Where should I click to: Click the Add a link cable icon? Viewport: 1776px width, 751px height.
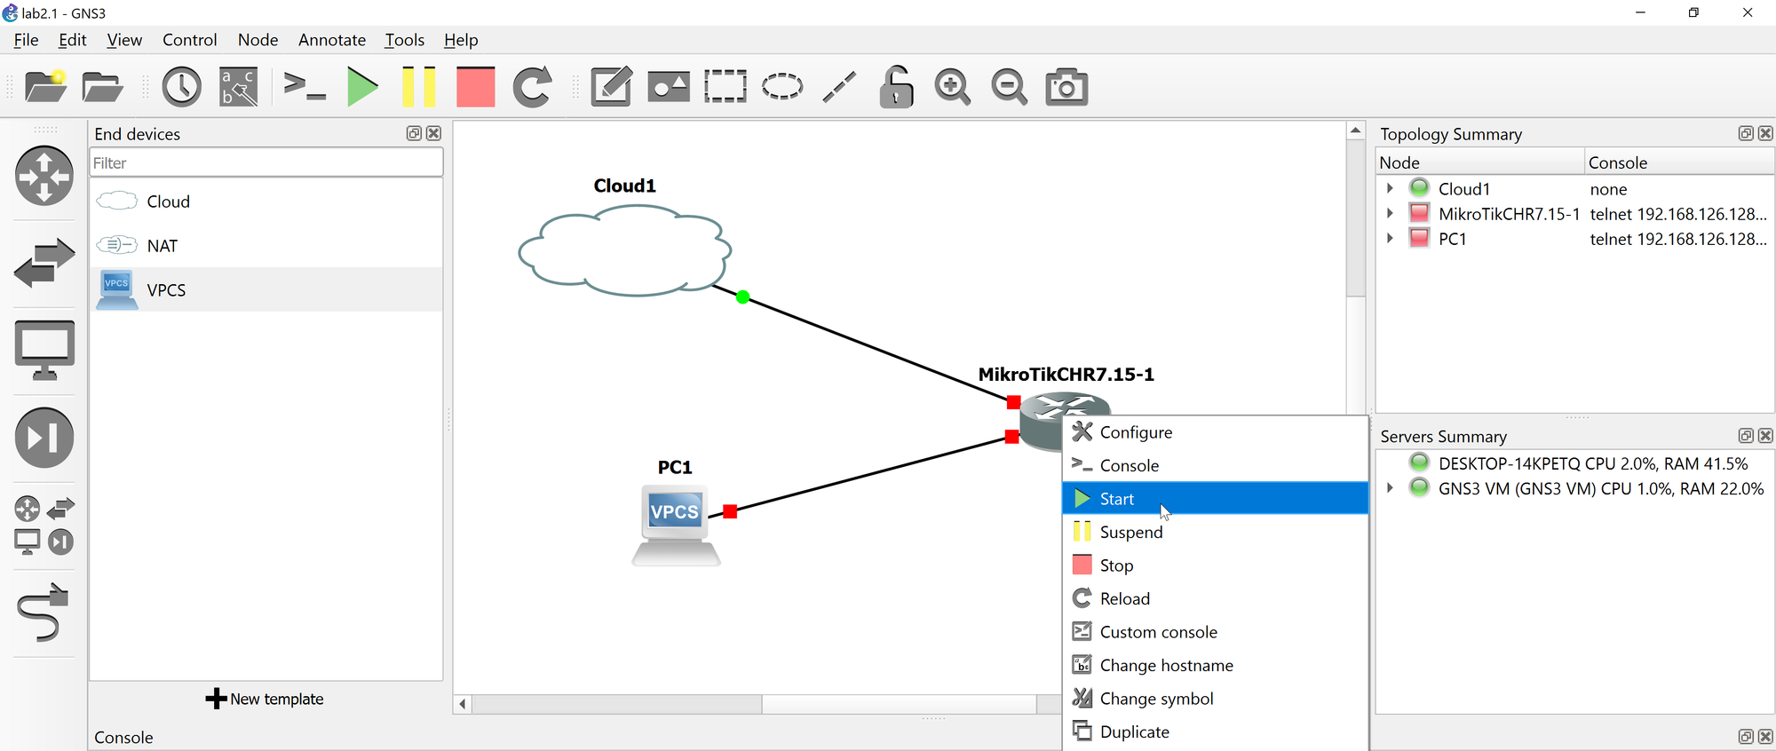(43, 613)
